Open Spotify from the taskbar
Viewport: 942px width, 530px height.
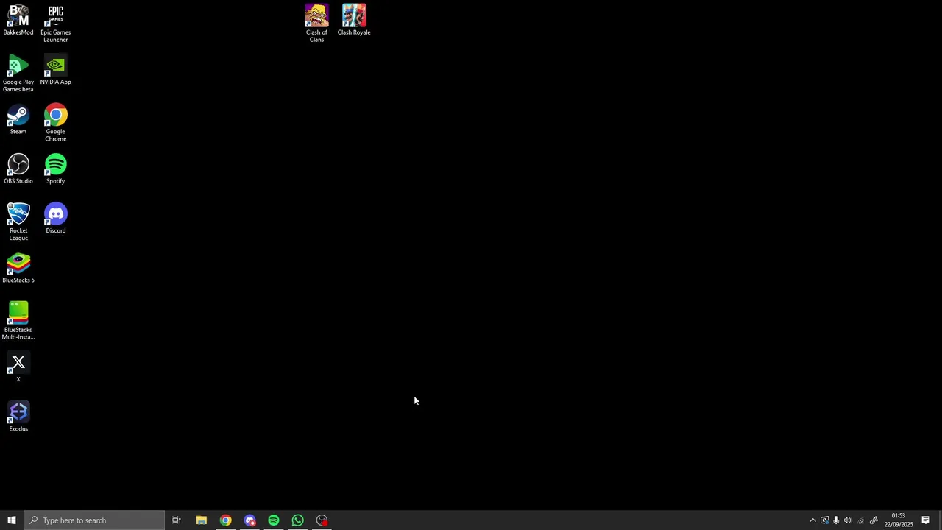click(274, 520)
